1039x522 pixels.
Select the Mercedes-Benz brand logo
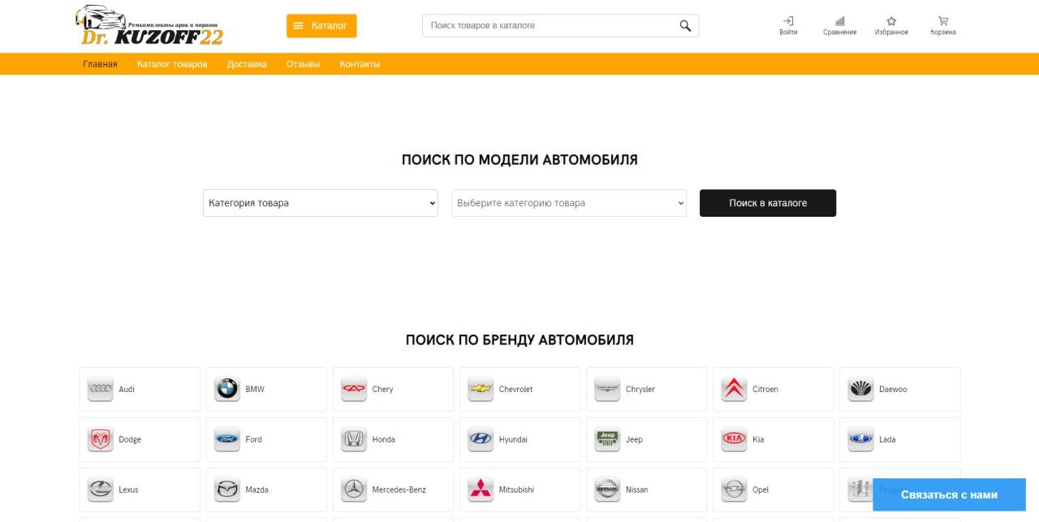click(354, 490)
